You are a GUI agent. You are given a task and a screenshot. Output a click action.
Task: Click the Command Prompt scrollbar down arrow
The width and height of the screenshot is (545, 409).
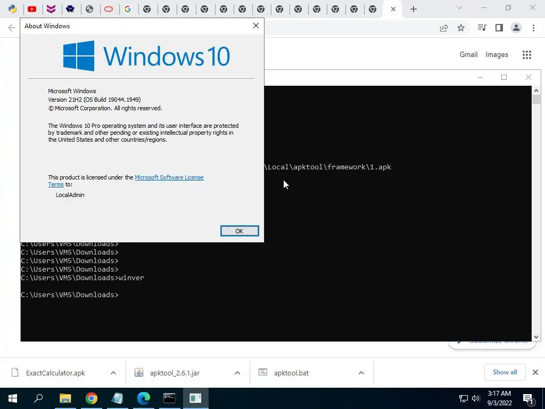click(536, 337)
